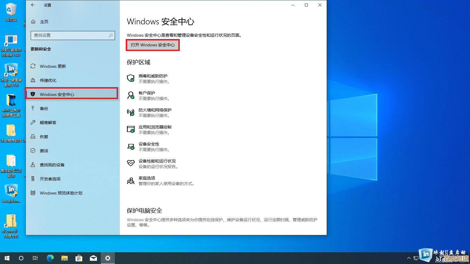
Task: Open the family options people icon
Action: tap(131, 181)
